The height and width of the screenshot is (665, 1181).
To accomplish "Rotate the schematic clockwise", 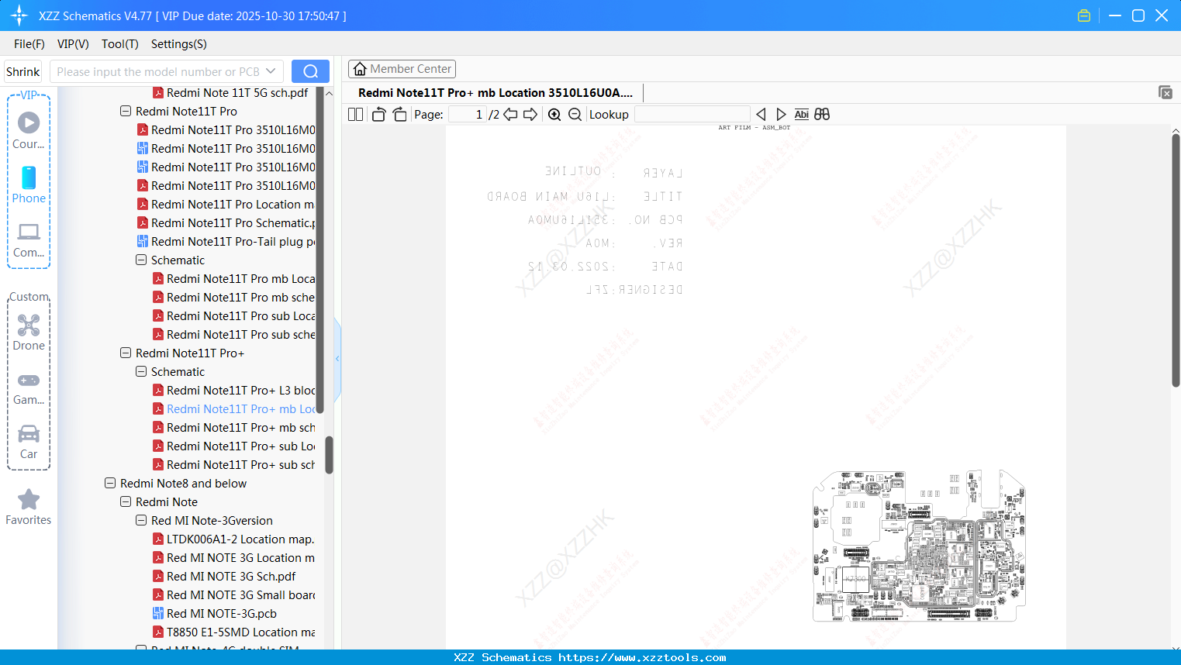I will click(399, 114).
